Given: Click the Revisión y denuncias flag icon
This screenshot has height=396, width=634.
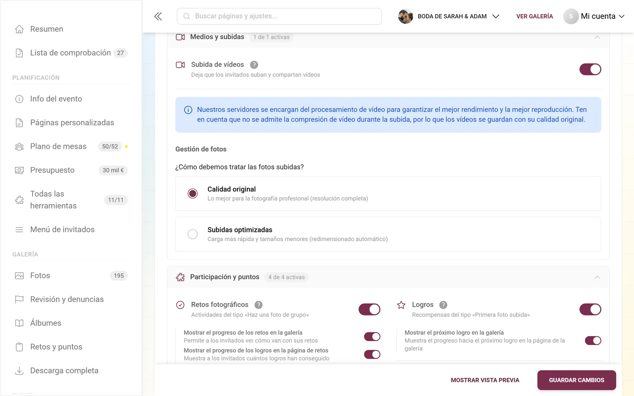Looking at the screenshot, I should point(19,300).
